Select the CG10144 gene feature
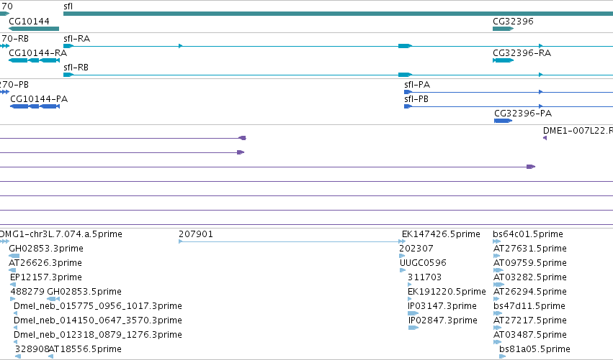The width and height of the screenshot is (613, 360). tap(34, 29)
